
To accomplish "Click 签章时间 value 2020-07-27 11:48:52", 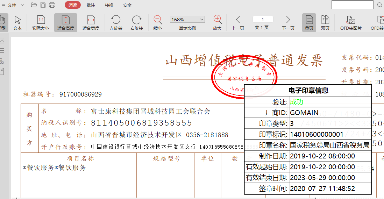I will click(322, 189).
